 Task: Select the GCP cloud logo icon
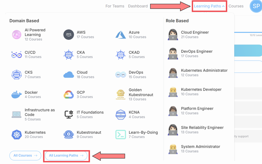pos(68,94)
